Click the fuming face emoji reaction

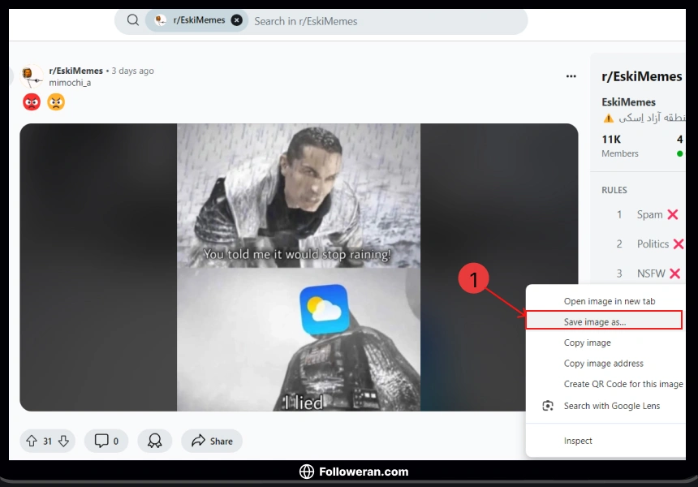(x=55, y=101)
